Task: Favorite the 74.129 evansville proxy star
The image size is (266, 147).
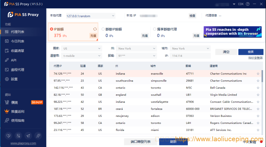Action: pyautogui.click(x=258, y=74)
